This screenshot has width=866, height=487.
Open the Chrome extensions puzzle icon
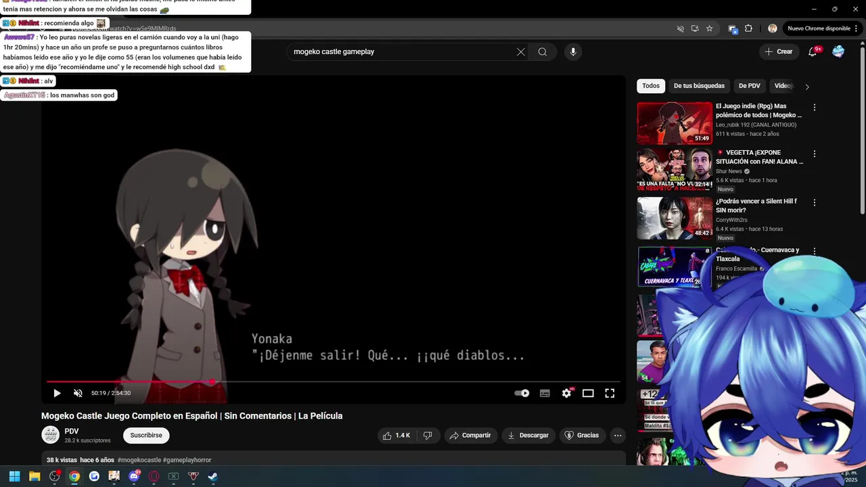coord(748,28)
